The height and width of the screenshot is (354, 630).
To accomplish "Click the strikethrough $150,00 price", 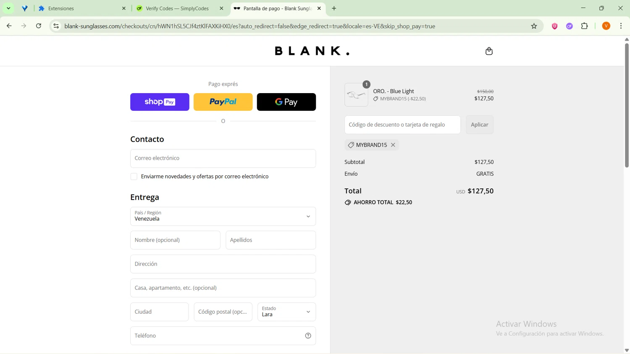I will (x=485, y=91).
